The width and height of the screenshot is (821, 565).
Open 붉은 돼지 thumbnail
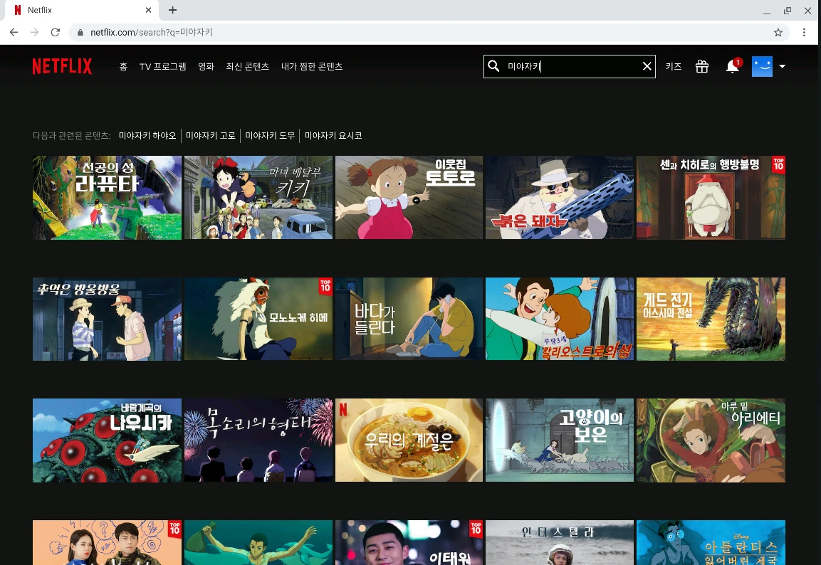click(559, 198)
